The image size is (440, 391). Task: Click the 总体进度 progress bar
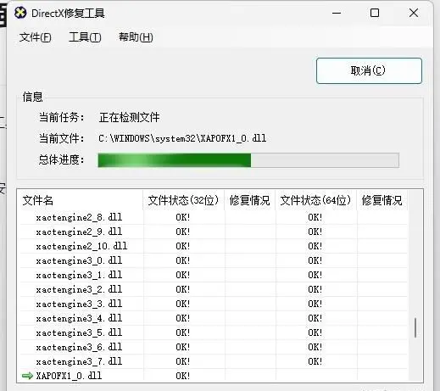coord(248,160)
